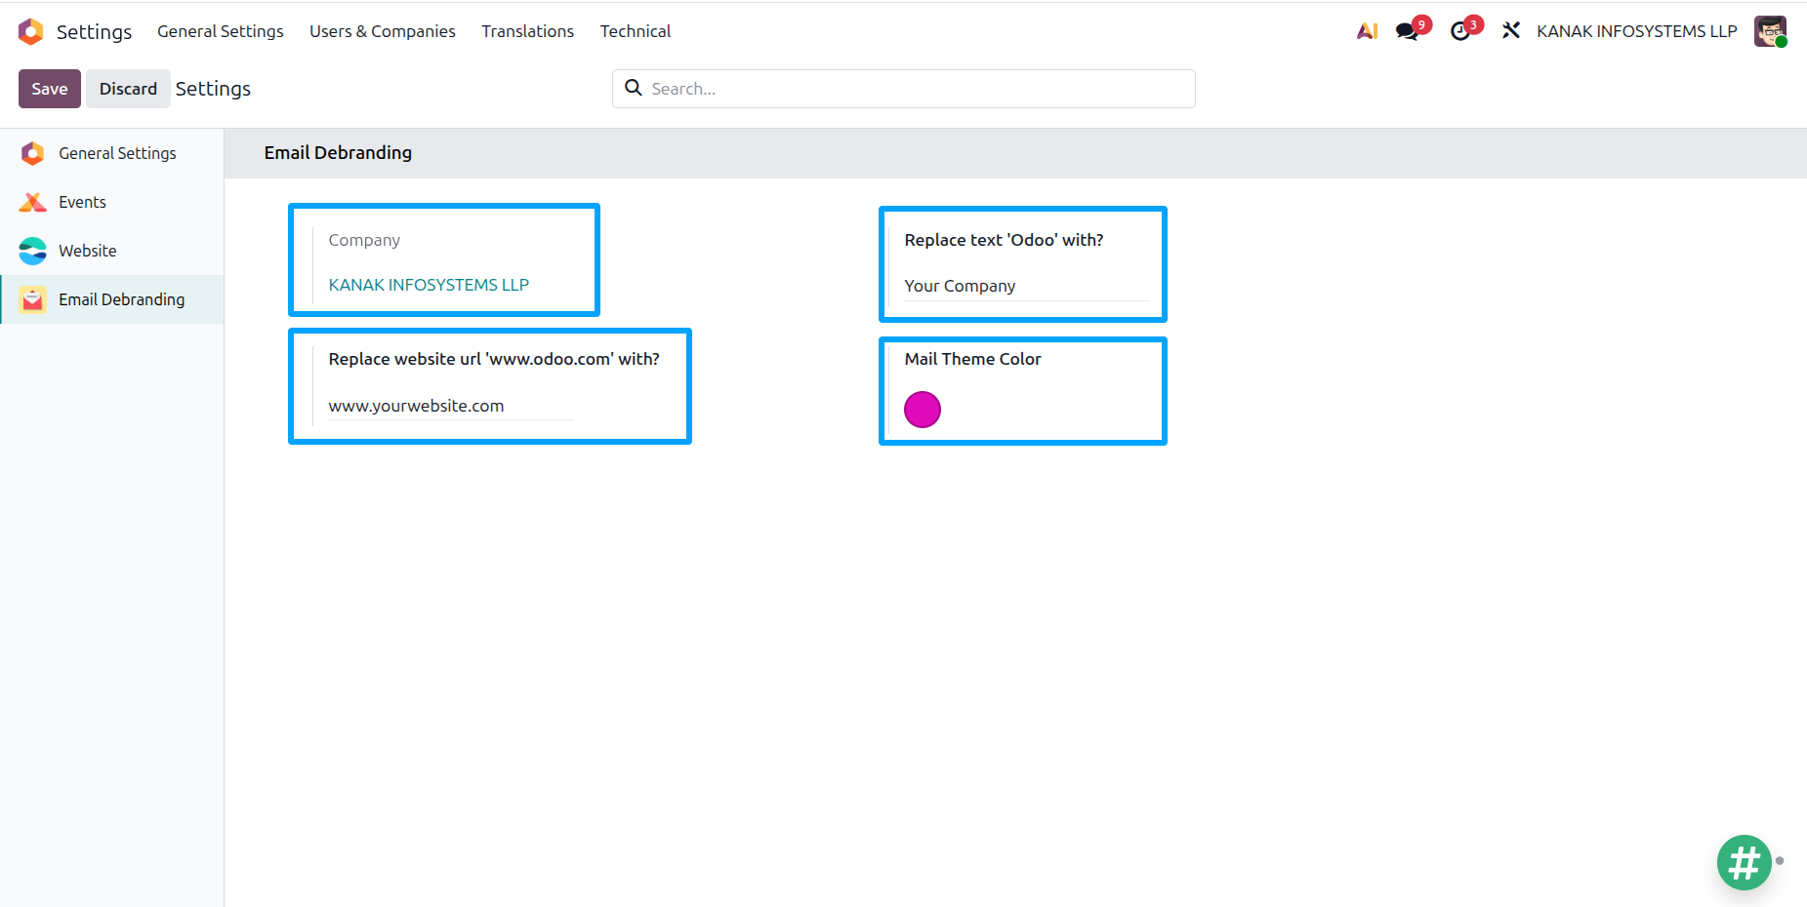Select Email Debranding sidebar tab
Screen dimensions: 1807x907
click(112, 299)
